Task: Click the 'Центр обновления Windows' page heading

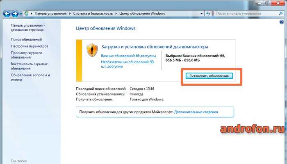Action: pyautogui.click(x=106, y=28)
